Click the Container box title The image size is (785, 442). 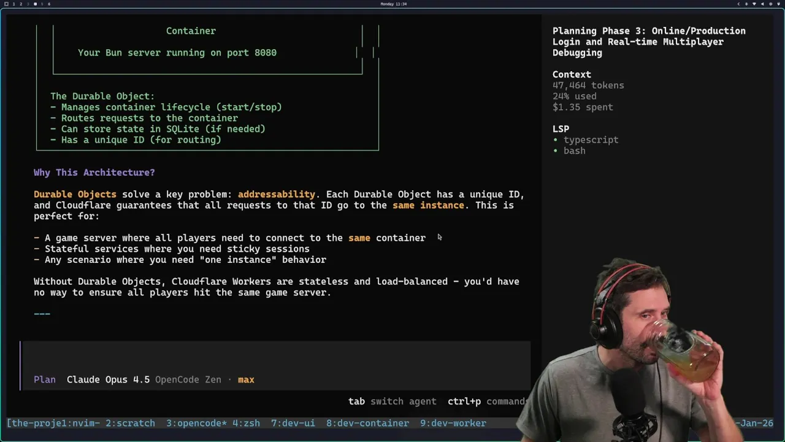(x=191, y=31)
